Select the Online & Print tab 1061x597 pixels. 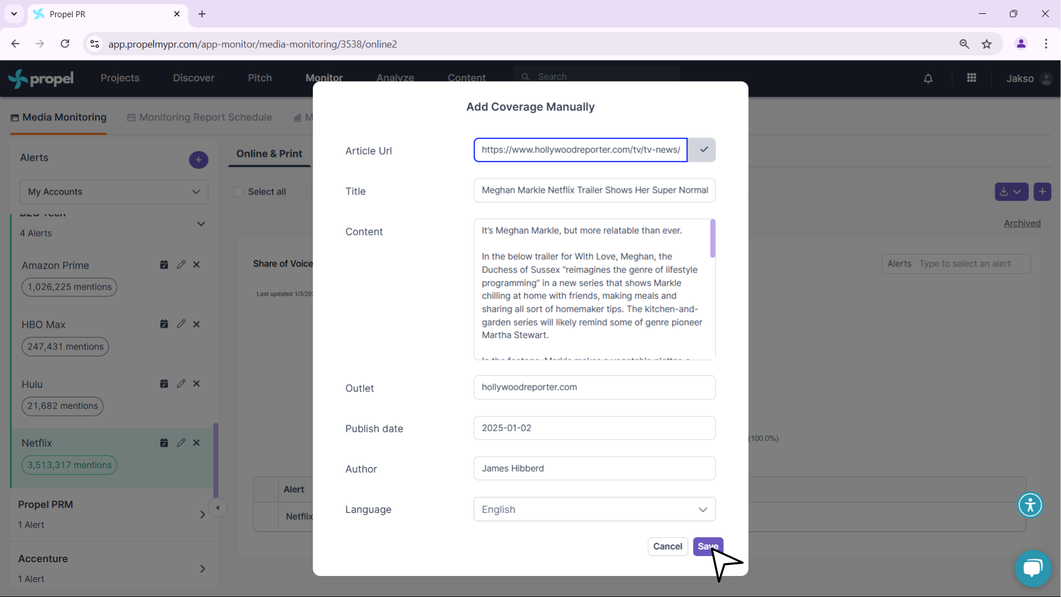tap(269, 154)
